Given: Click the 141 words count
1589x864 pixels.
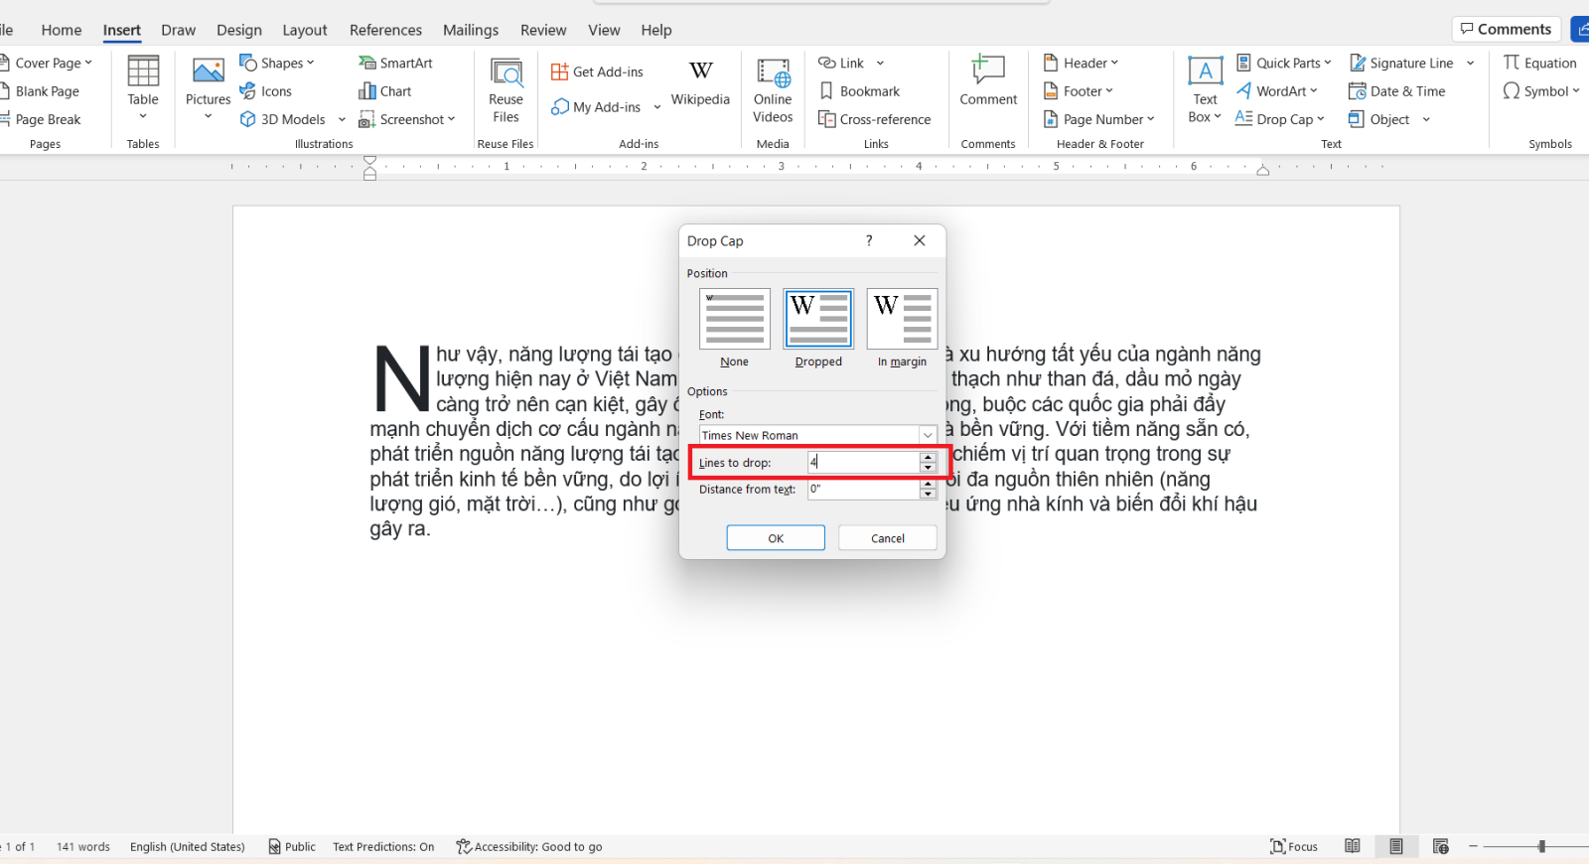Looking at the screenshot, I should pos(83,847).
